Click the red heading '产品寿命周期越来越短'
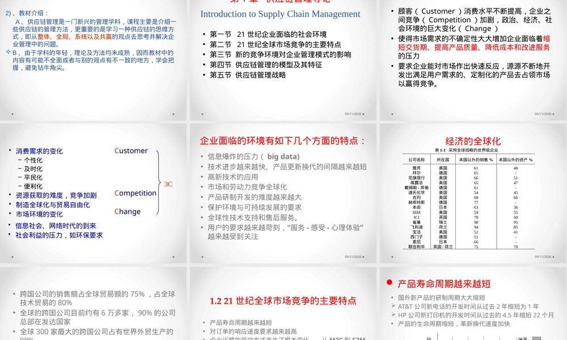Viewport: 567px width, 340px height. (444, 284)
